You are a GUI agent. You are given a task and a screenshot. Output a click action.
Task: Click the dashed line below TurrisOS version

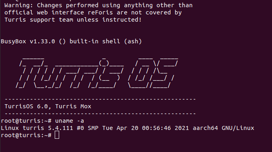click(x=100, y=113)
